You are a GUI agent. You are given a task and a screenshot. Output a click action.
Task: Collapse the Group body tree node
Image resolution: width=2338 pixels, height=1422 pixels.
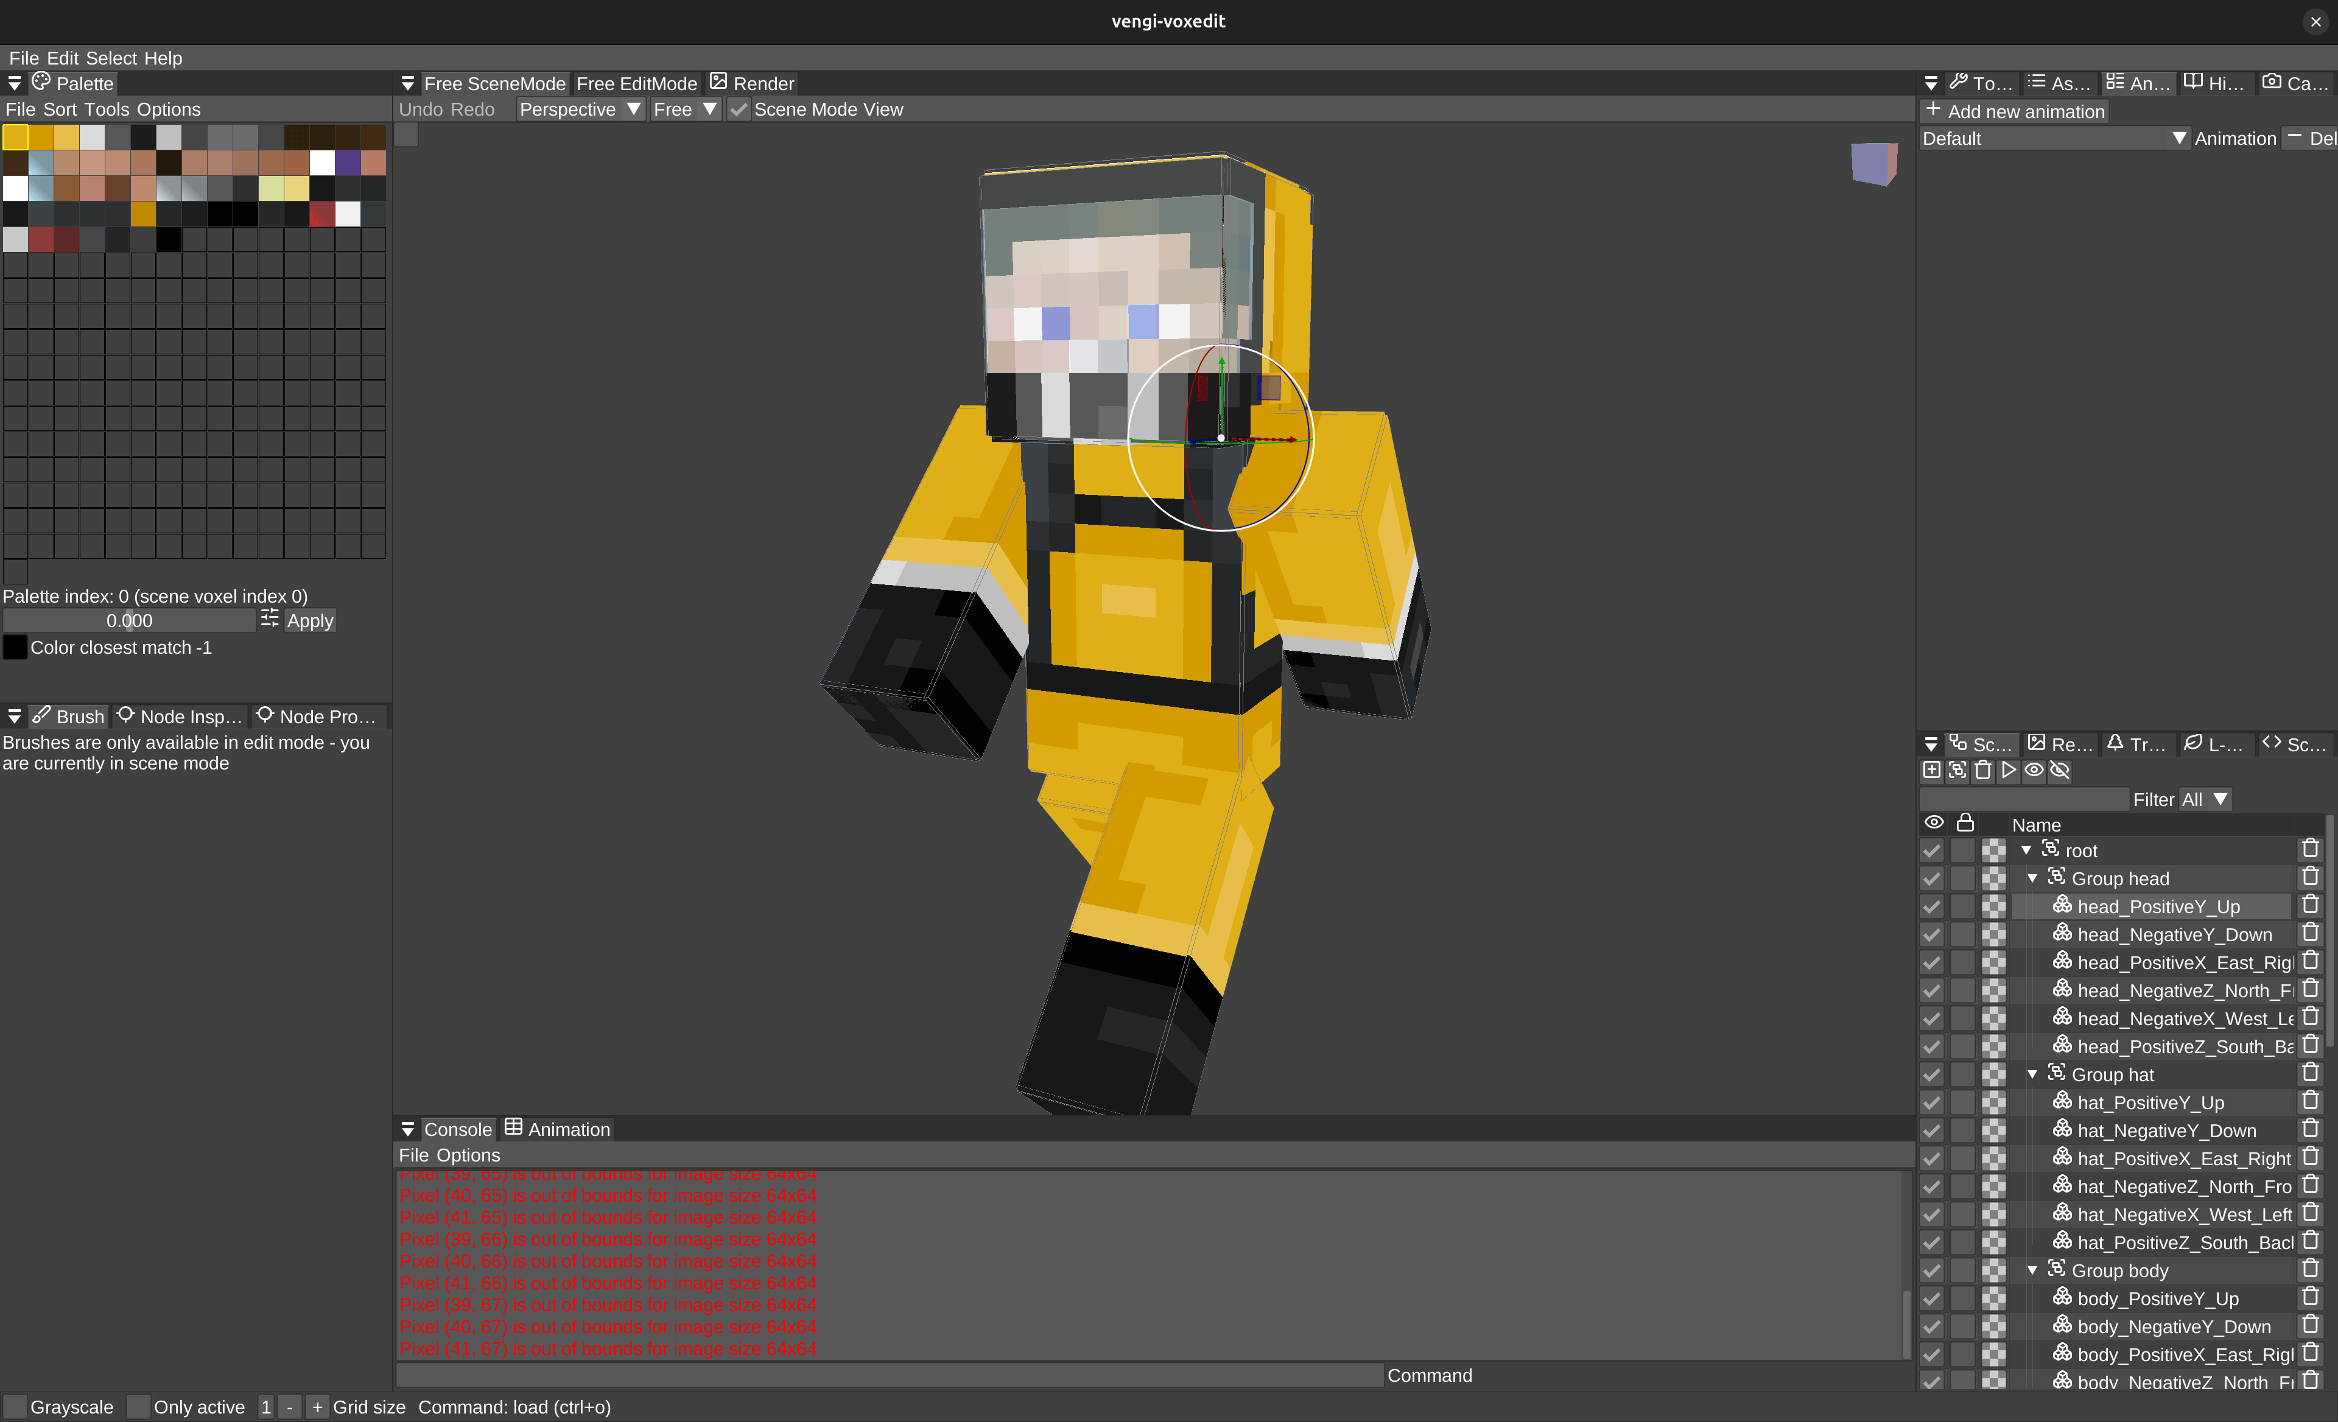2032,1270
